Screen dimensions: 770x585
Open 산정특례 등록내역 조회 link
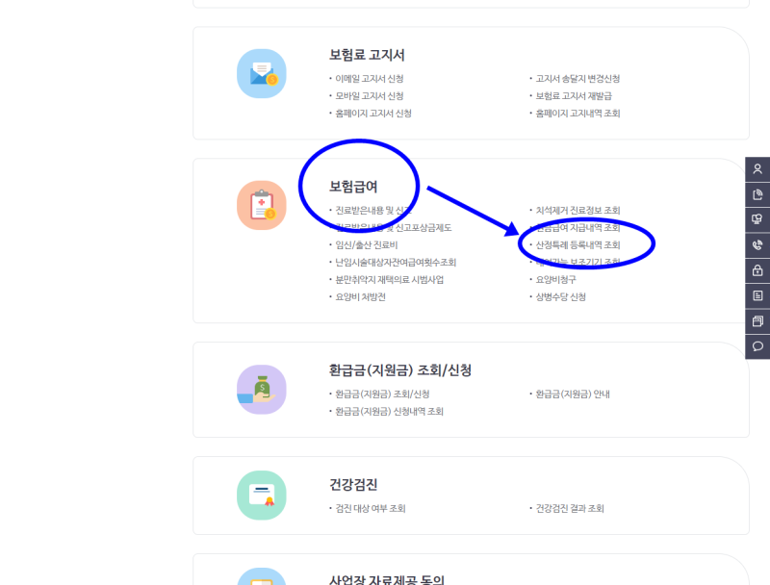tap(577, 245)
